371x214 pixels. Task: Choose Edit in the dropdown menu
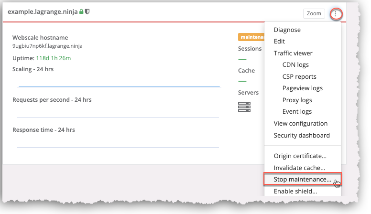tap(279, 42)
